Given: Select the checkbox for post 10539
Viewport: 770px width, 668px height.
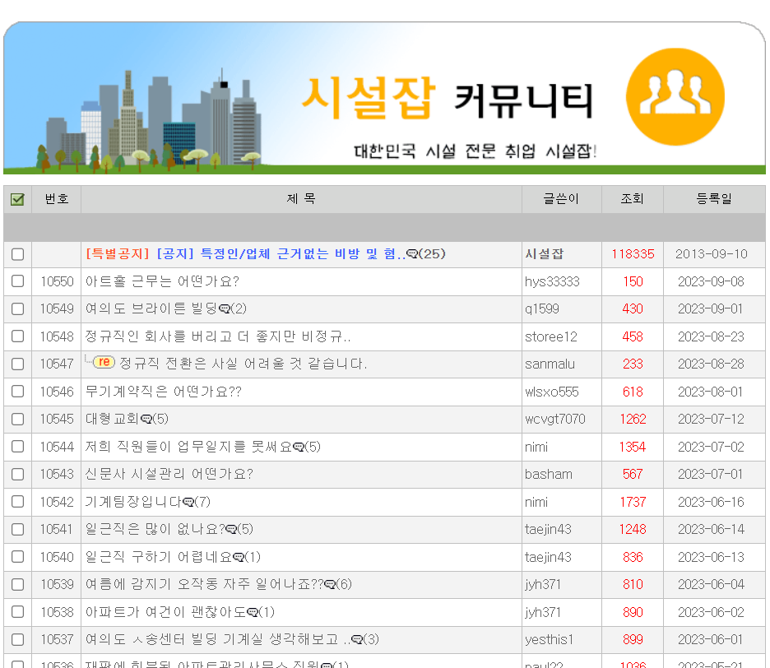Looking at the screenshot, I should click(x=17, y=584).
